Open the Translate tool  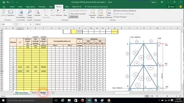[37, 13]
